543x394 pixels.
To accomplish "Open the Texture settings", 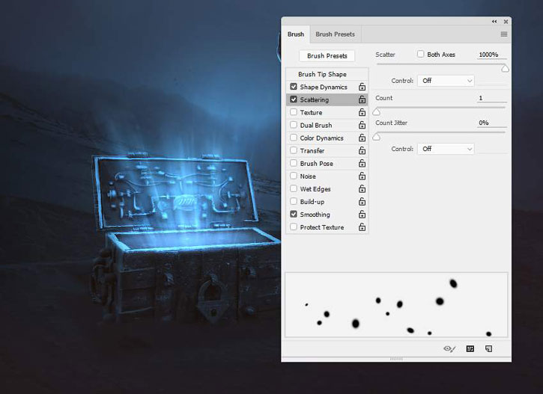I will click(x=311, y=112).
